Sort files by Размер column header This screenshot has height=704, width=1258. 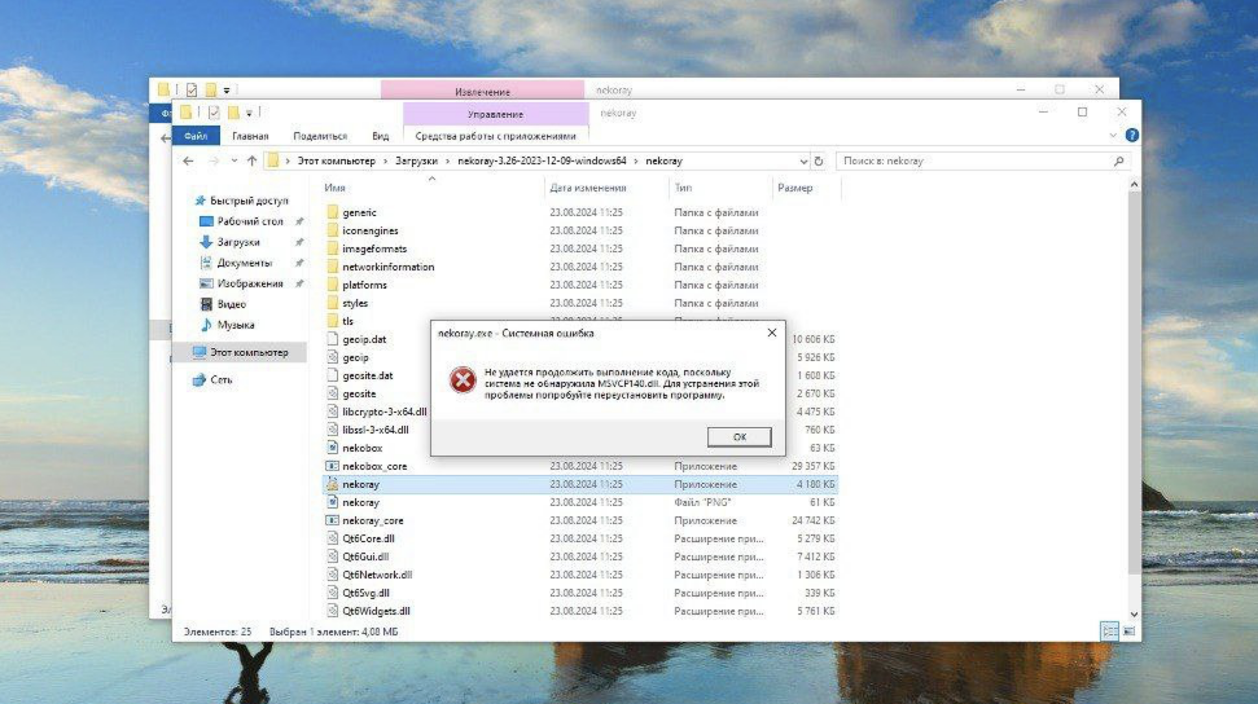click(x=795, y=188)
